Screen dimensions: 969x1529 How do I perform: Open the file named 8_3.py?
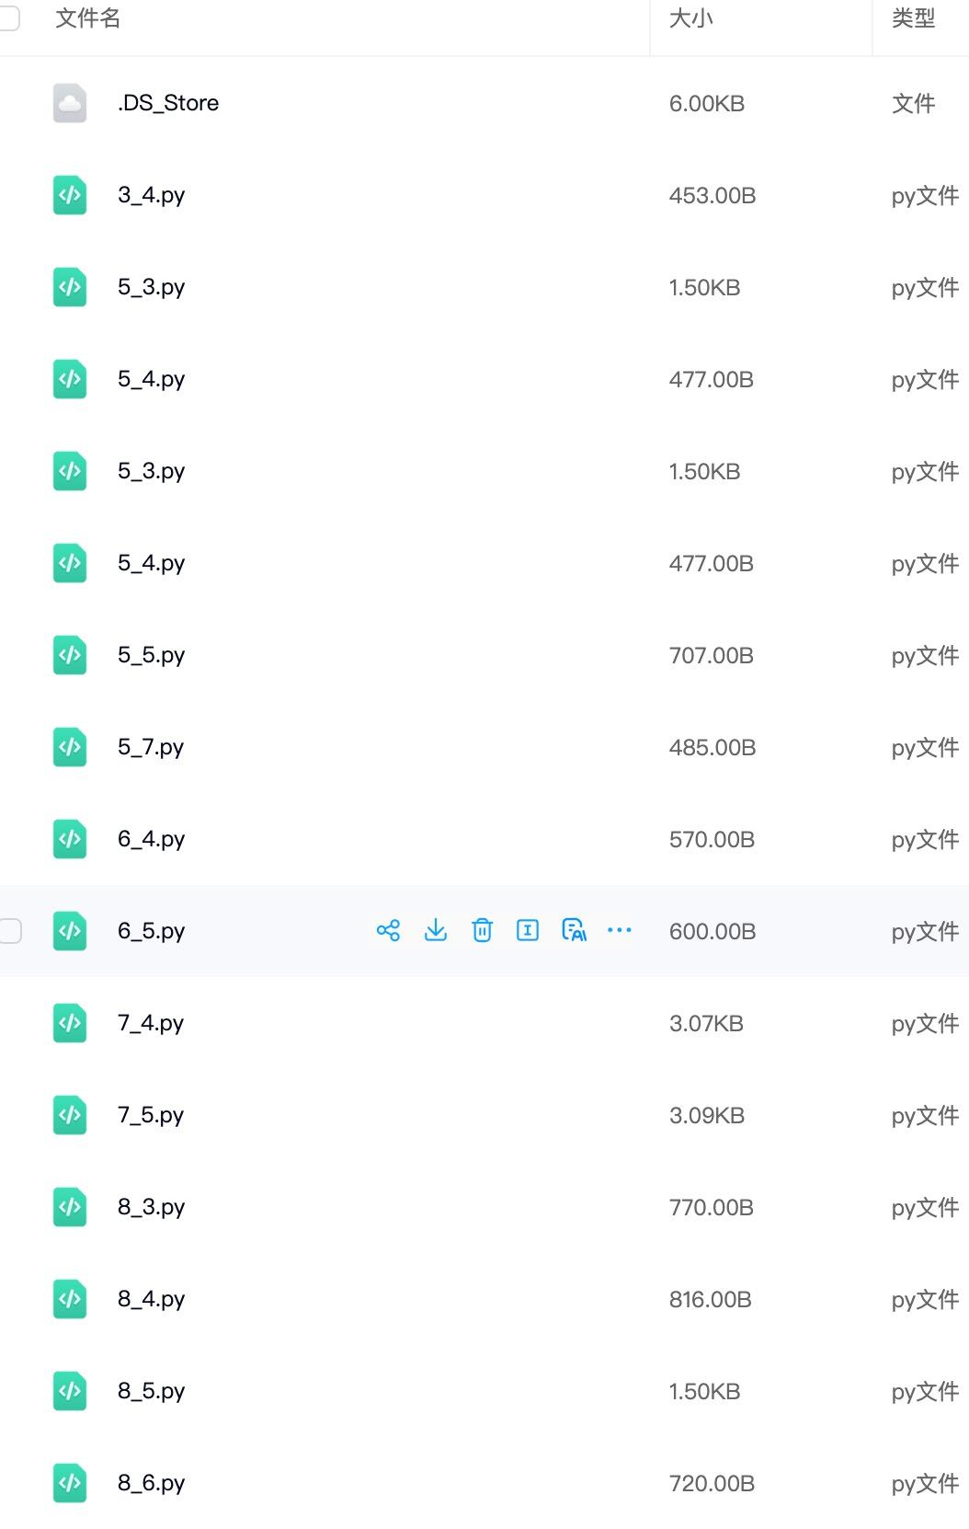(x=151, y=1207)
